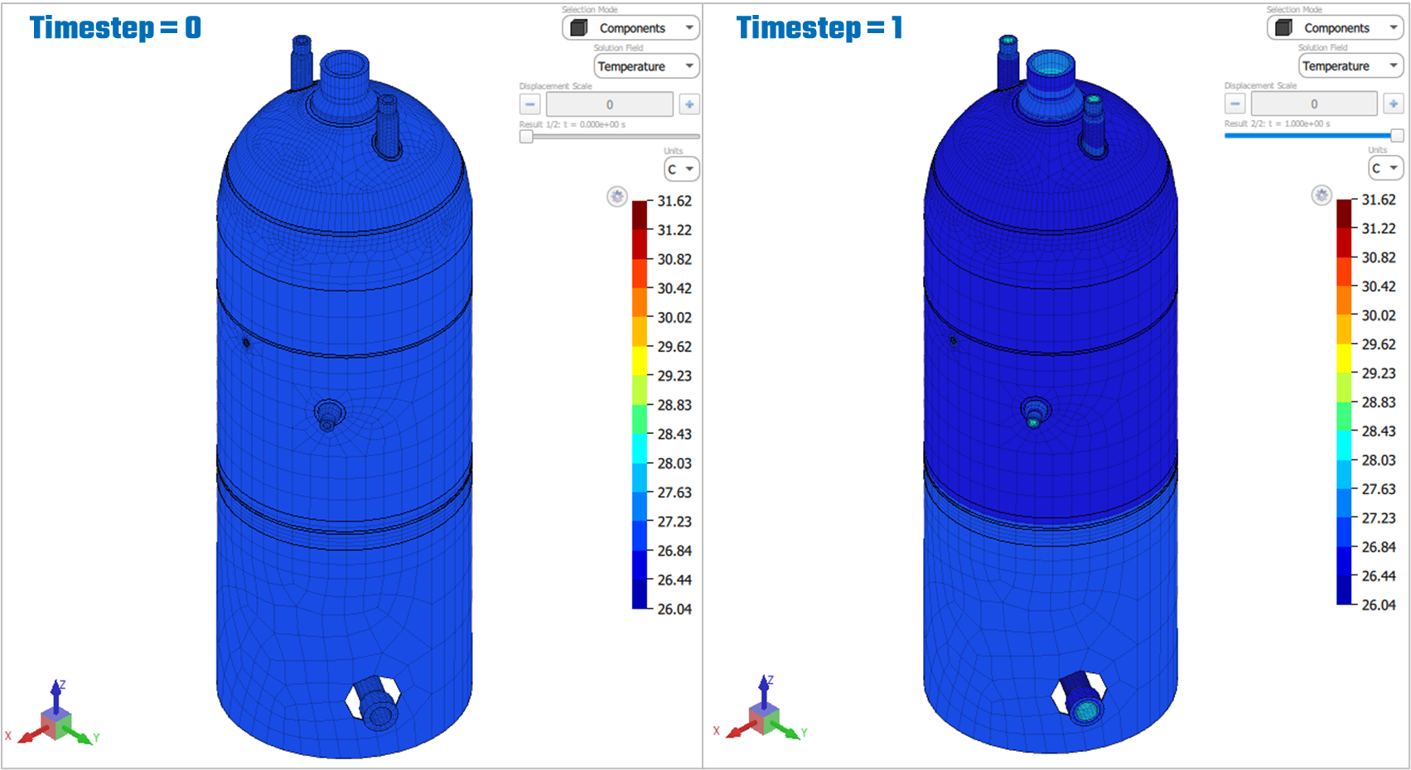Click legend value 28.03 in Timestep 1 panel

(1379, 460)
